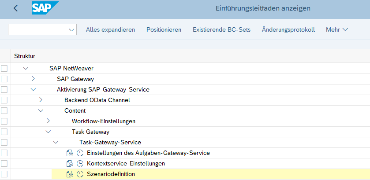Open documentation for Einstellungen des Aufgaben-Gateway-Service

coord(69,153)
